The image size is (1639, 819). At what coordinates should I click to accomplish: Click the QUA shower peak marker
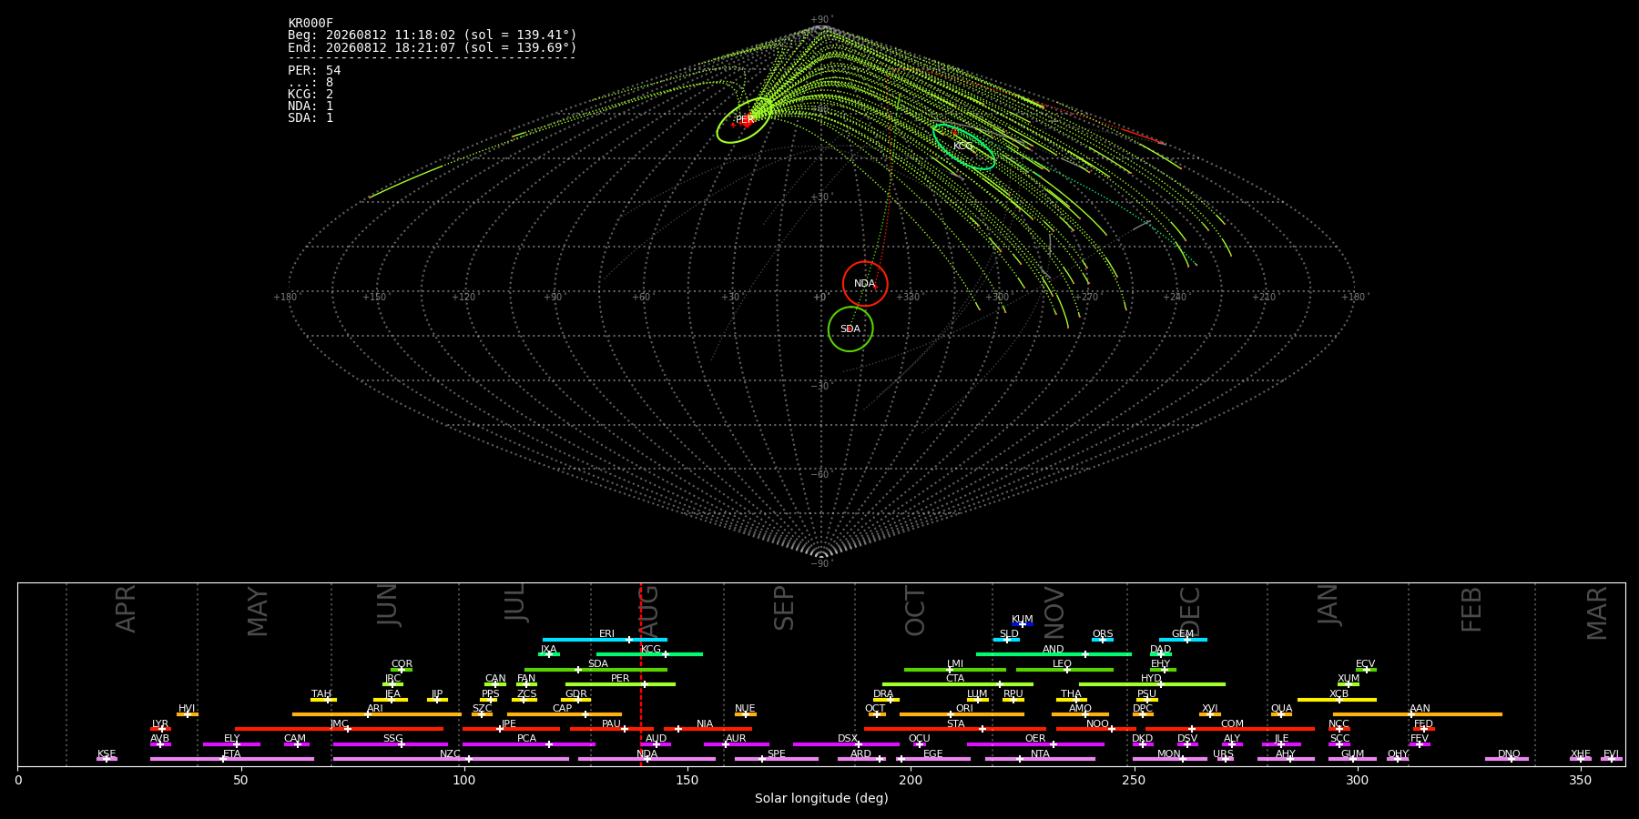[1281, 714]
